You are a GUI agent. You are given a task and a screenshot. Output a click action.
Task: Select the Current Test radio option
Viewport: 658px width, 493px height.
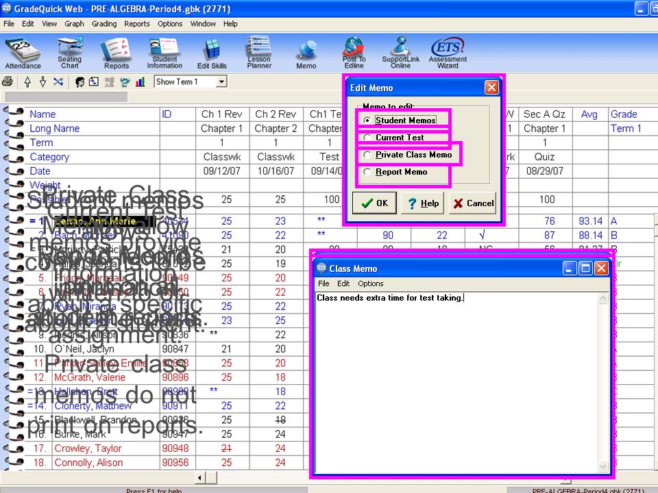tap(367, 138)
